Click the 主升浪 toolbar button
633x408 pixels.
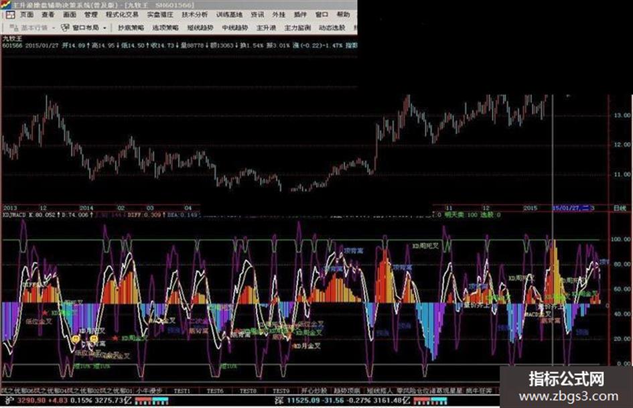pyautogui.click(x=267, y=28)
